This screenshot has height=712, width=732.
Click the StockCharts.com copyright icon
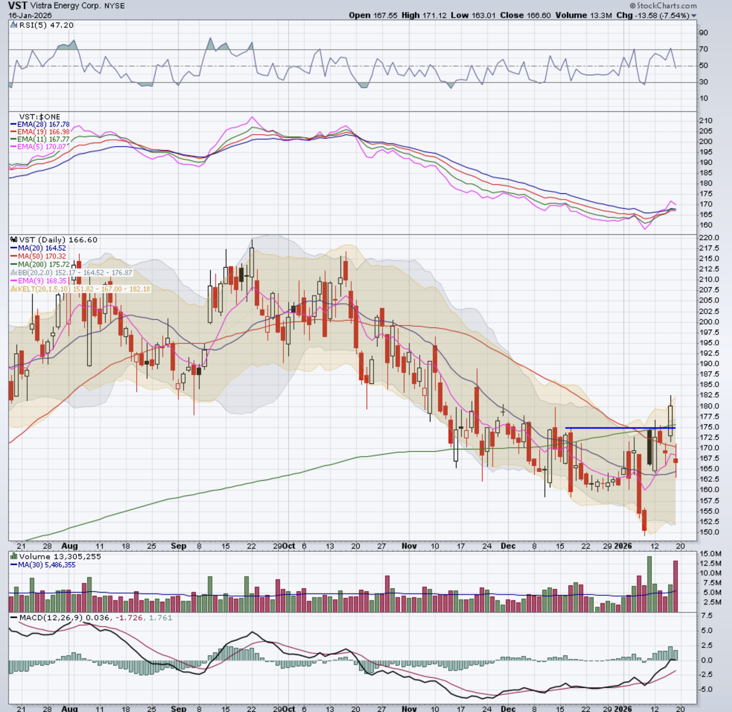pos(632,6)
